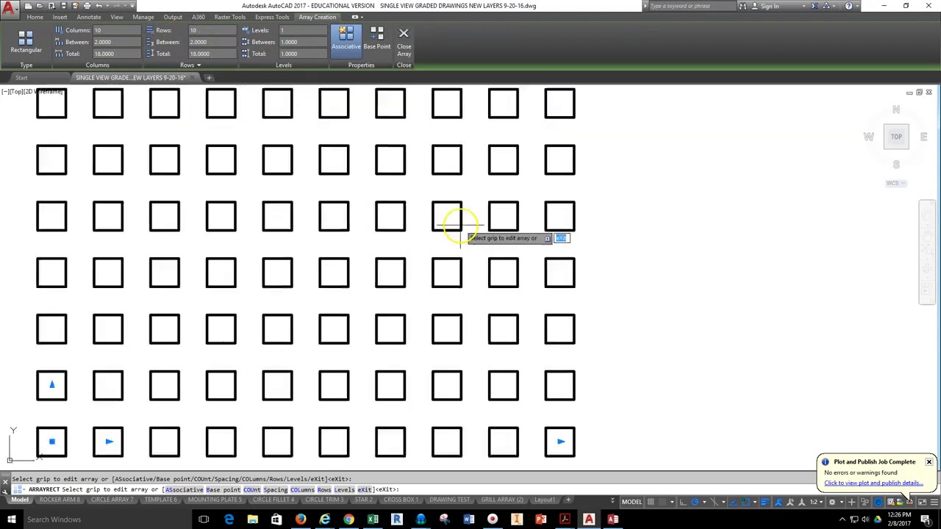The width and height of the screenshot is (941, 529).
Task: Expand the snap mode dropdown arrow
Action: tap(672, 502)
